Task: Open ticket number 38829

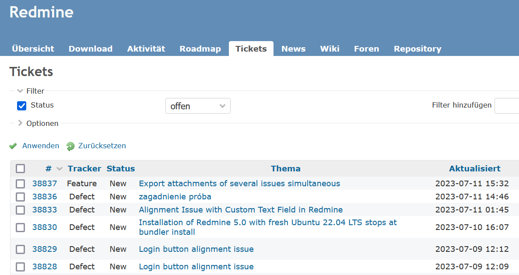Action: click(x=44, y=249)
